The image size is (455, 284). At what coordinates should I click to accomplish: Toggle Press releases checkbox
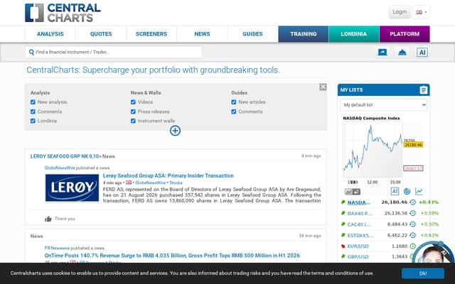[133, 111]
